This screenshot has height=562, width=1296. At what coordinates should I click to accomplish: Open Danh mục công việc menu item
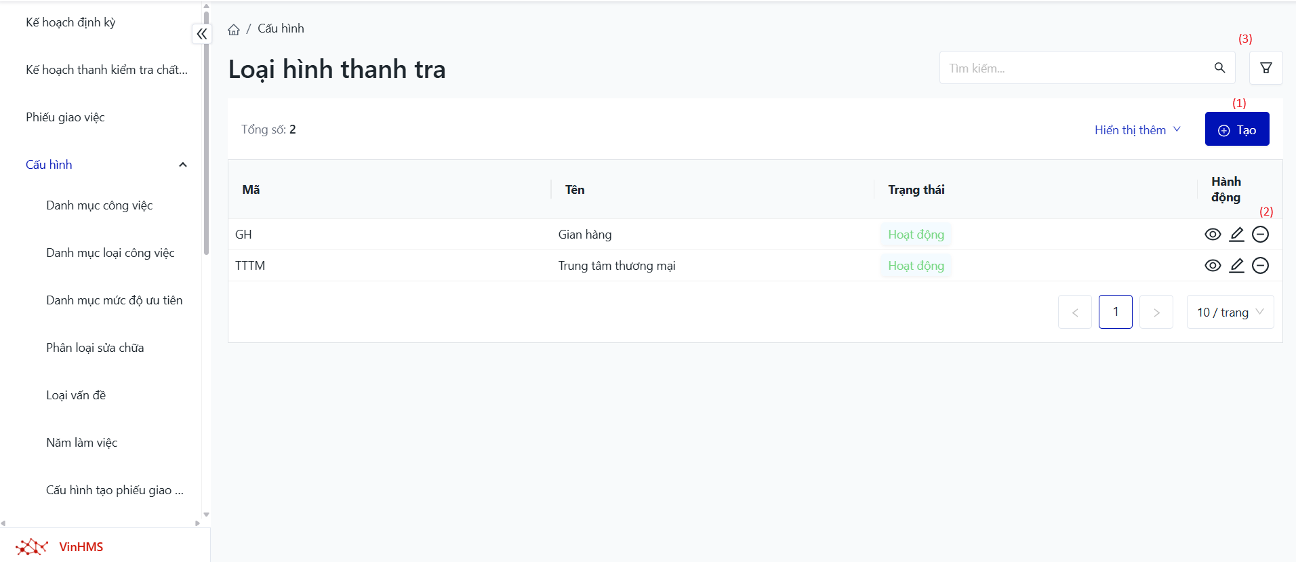pyautogui.click(x=100, y=205)
